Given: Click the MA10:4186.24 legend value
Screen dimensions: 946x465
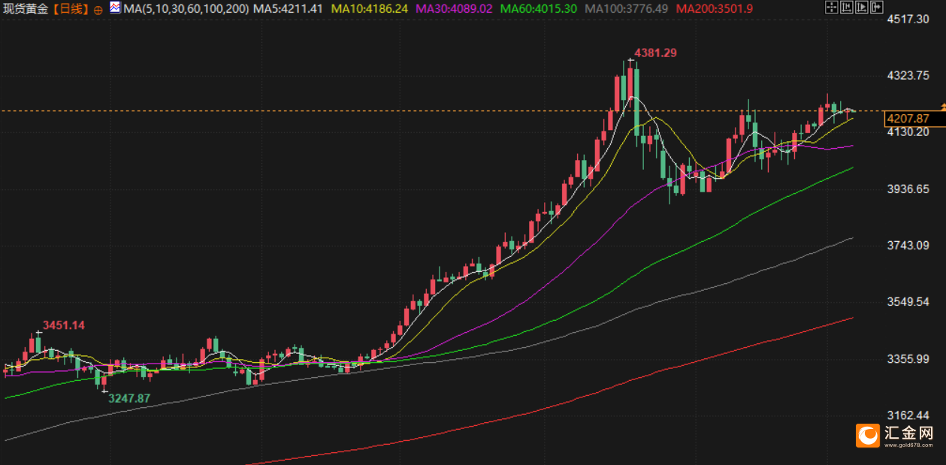Looking at the screenshot, I should click(369, 9).
